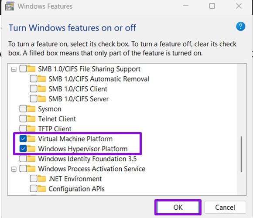Select "SMB 1.0/CIFS Server" row text
Screen dimensions: 253x218
click(x=79, y=99)
